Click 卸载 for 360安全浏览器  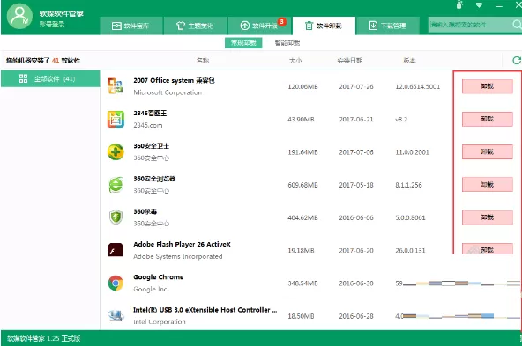pos(487,185)
